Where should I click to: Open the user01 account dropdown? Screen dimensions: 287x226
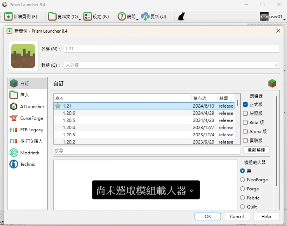click(272, 17)
